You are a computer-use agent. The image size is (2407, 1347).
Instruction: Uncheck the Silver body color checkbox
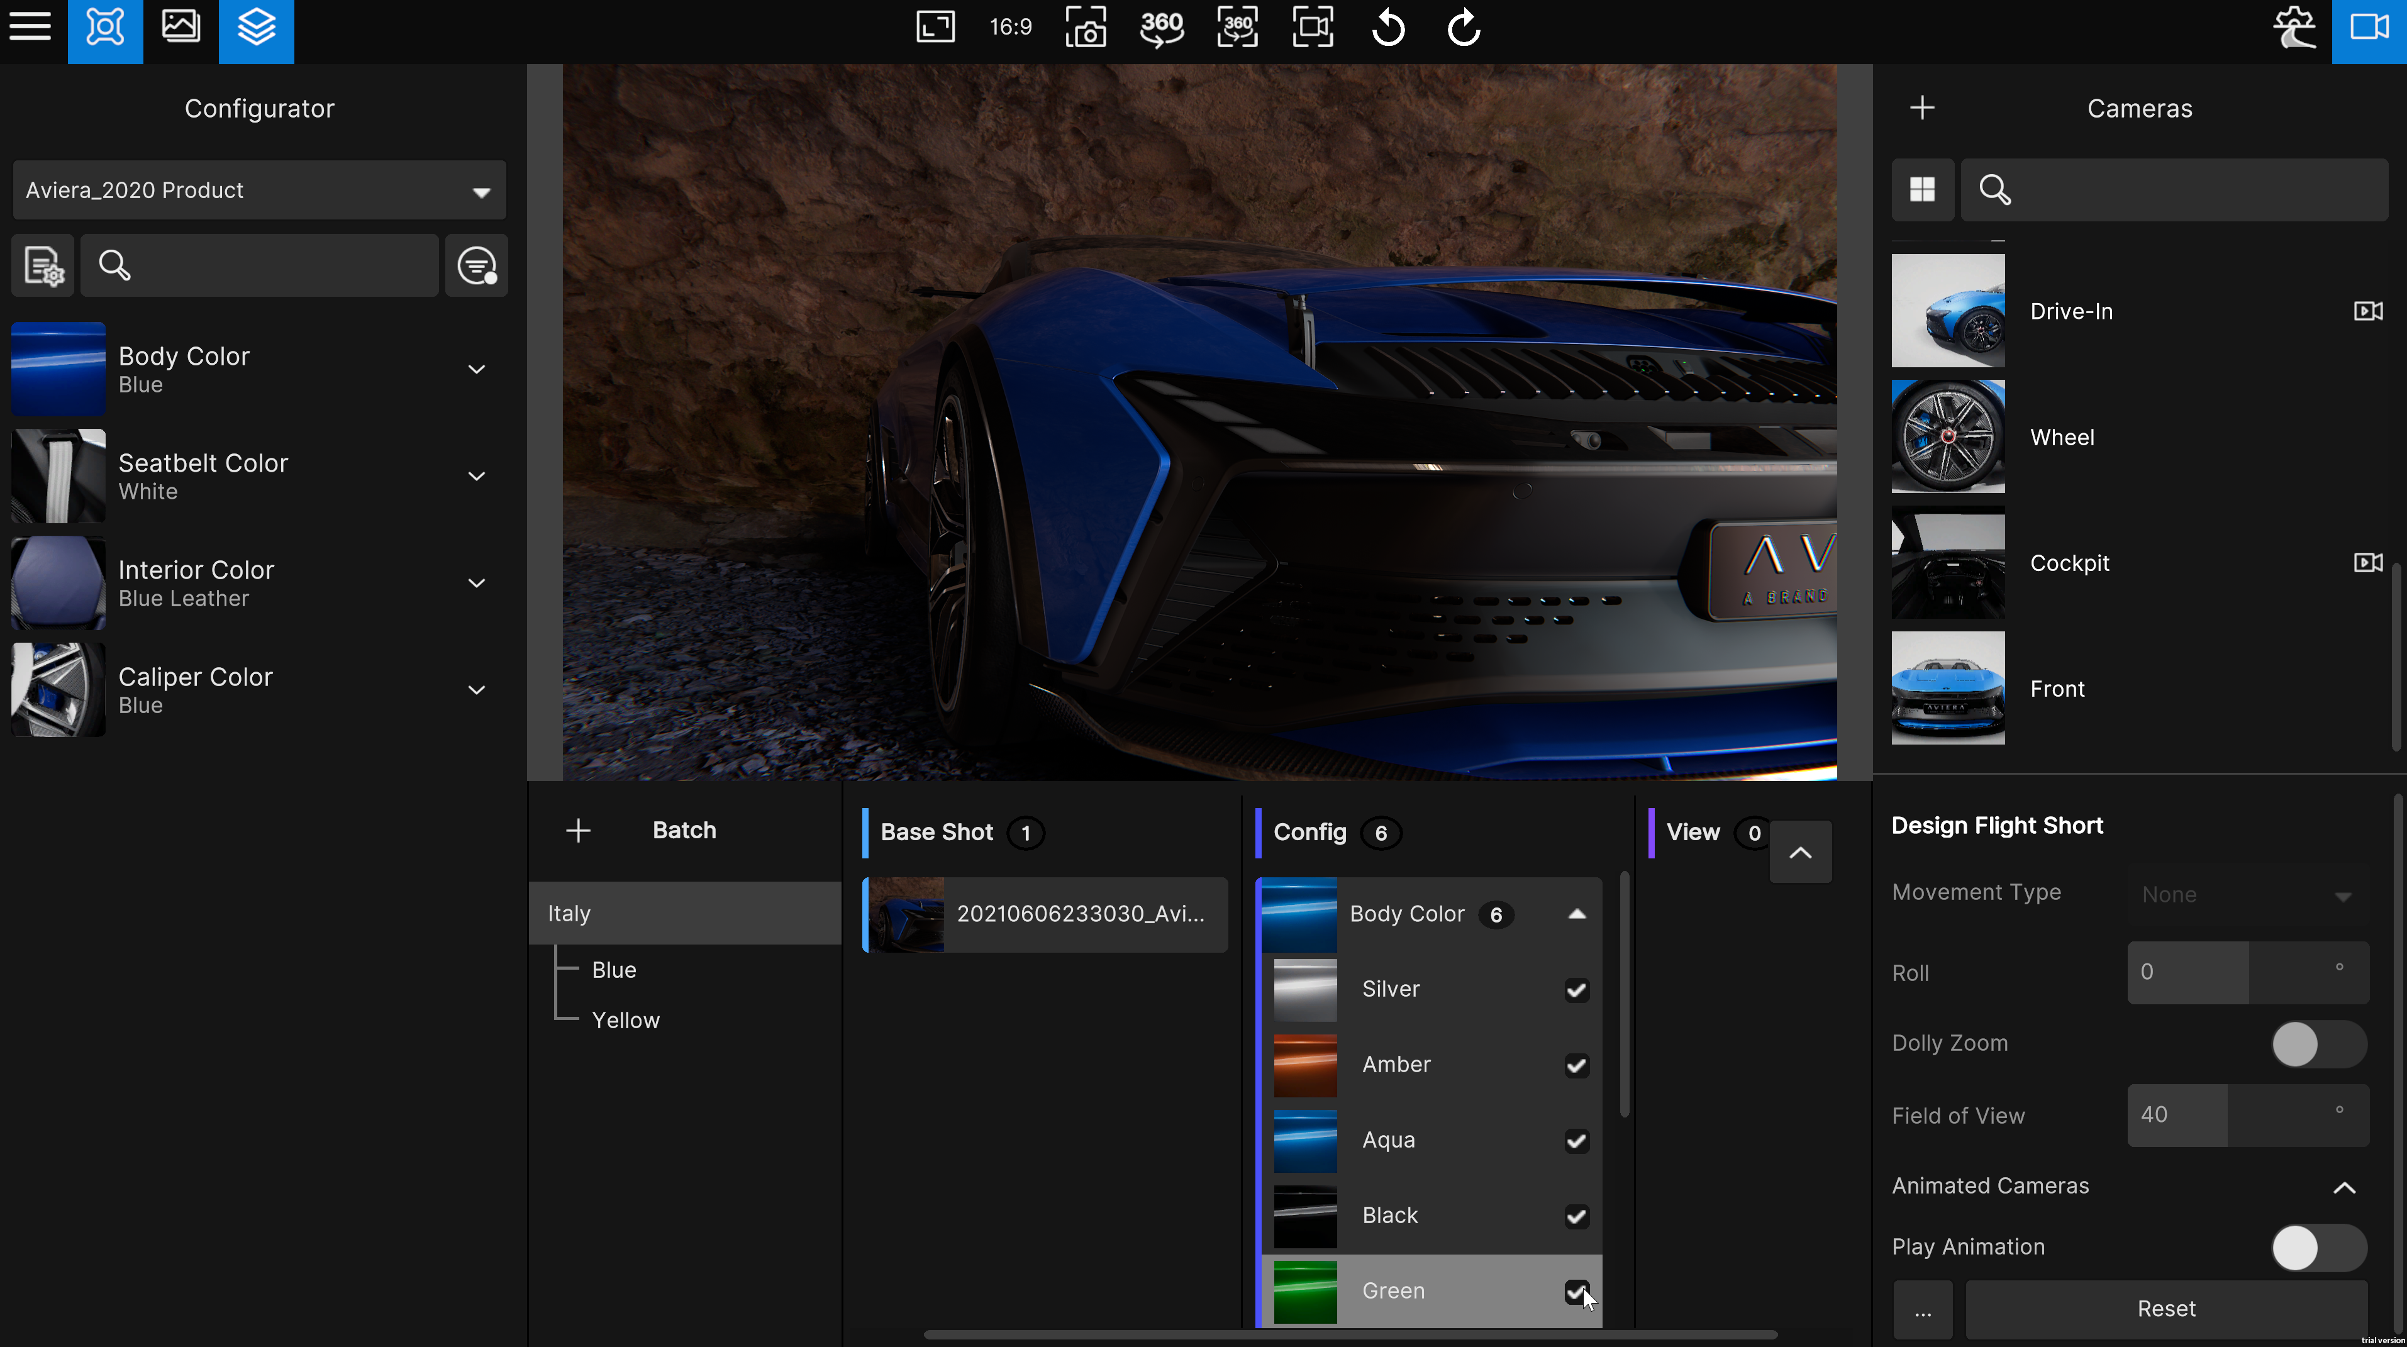(1576, 989)
